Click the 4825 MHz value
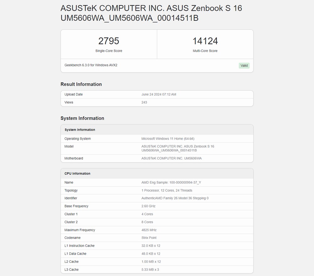 pyautogui.click(x=149, y=230)
